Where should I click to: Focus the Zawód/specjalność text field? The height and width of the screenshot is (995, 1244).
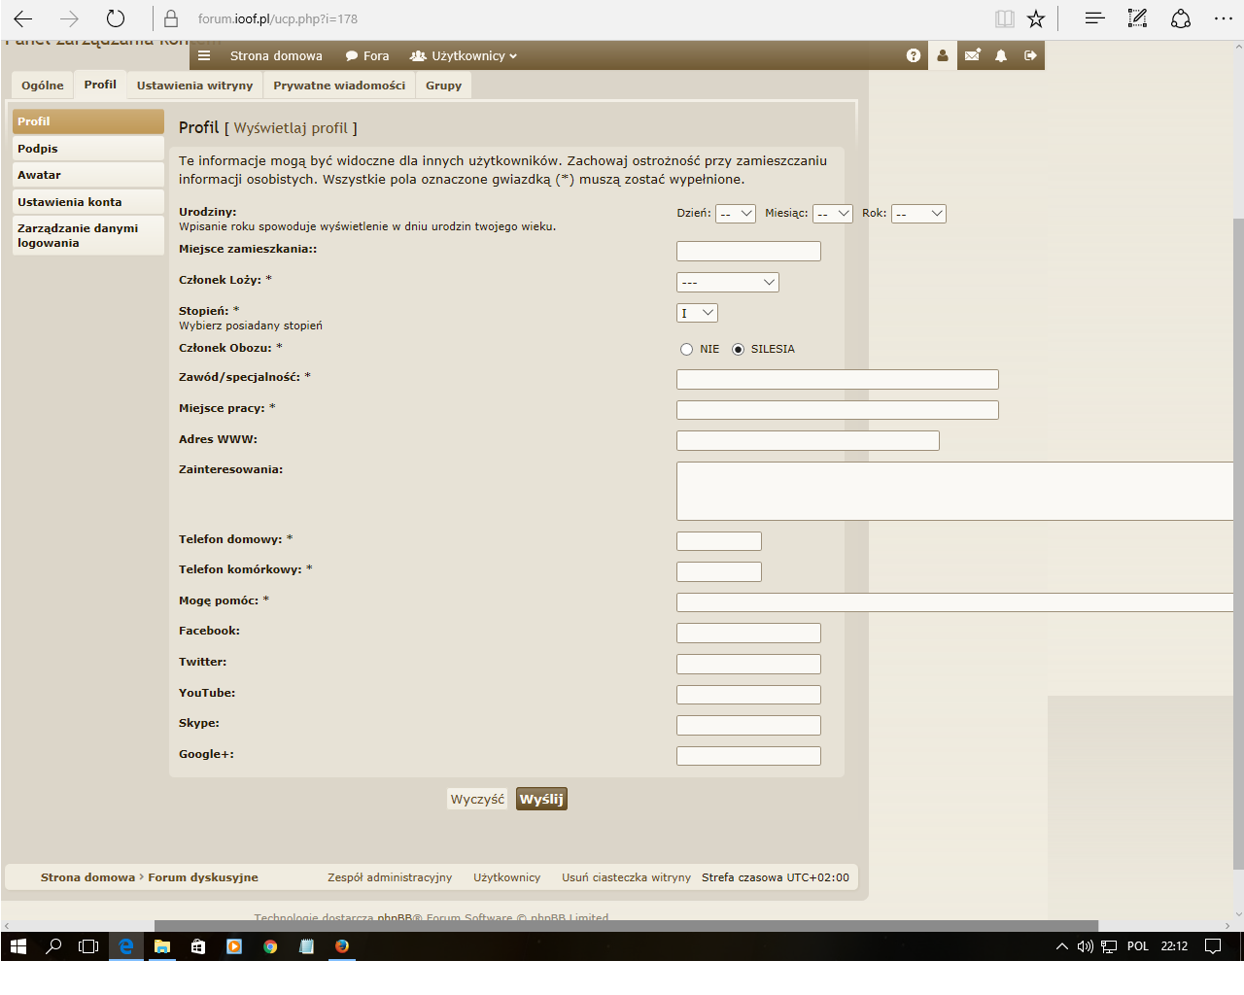click(x=838, y=379)
